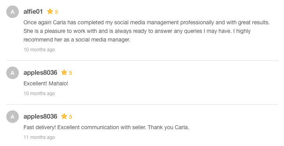Viewport: 284px width, 146px height.
Task: Open apples8036 username above "Fast delivery!" review
Action: 40,117
